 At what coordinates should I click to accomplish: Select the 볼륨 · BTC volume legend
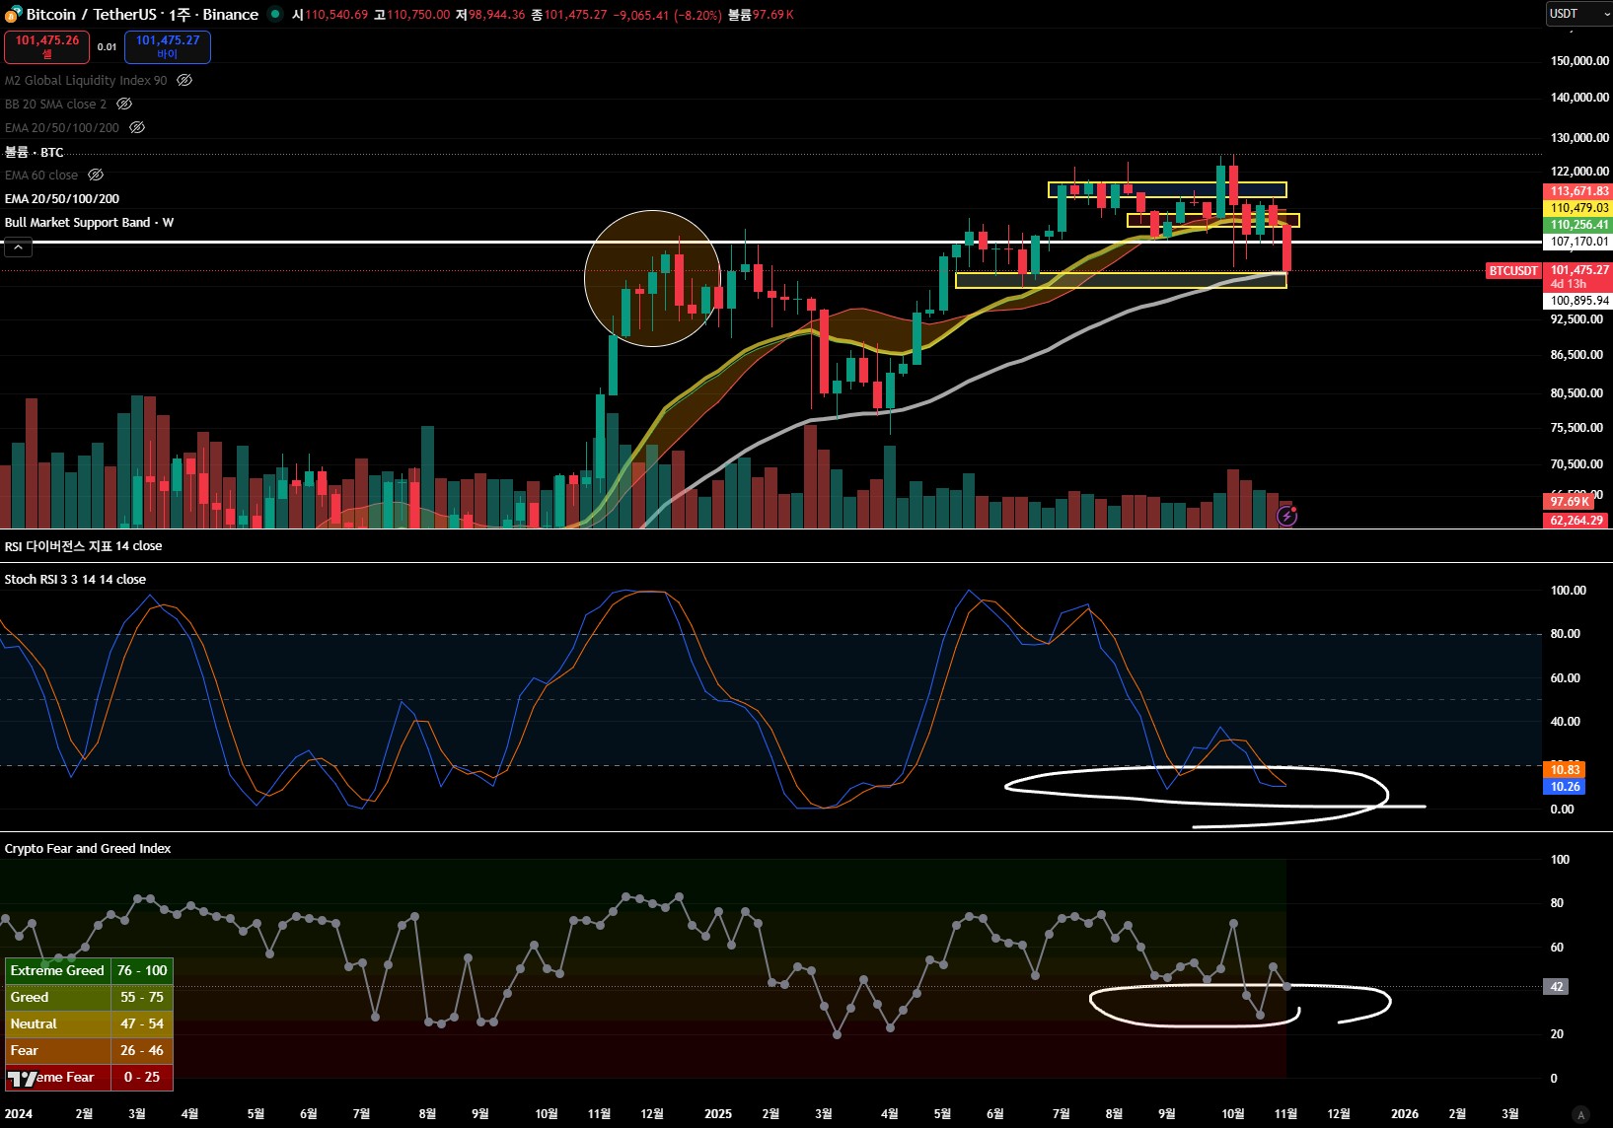tap(35, 152)
